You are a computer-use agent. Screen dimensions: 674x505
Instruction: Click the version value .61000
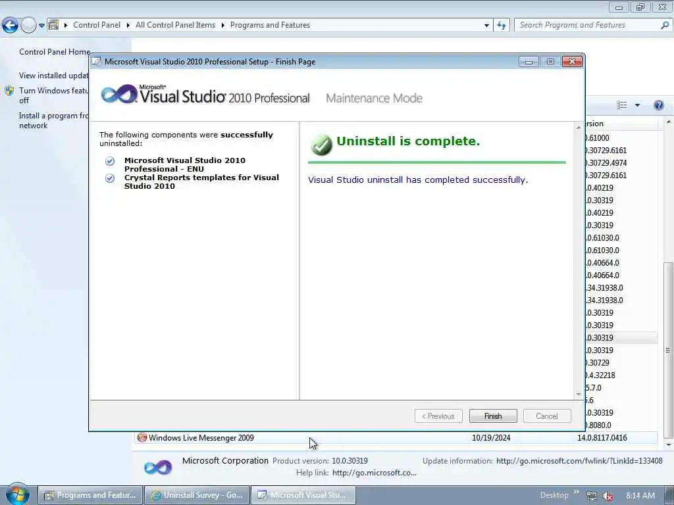598,138
